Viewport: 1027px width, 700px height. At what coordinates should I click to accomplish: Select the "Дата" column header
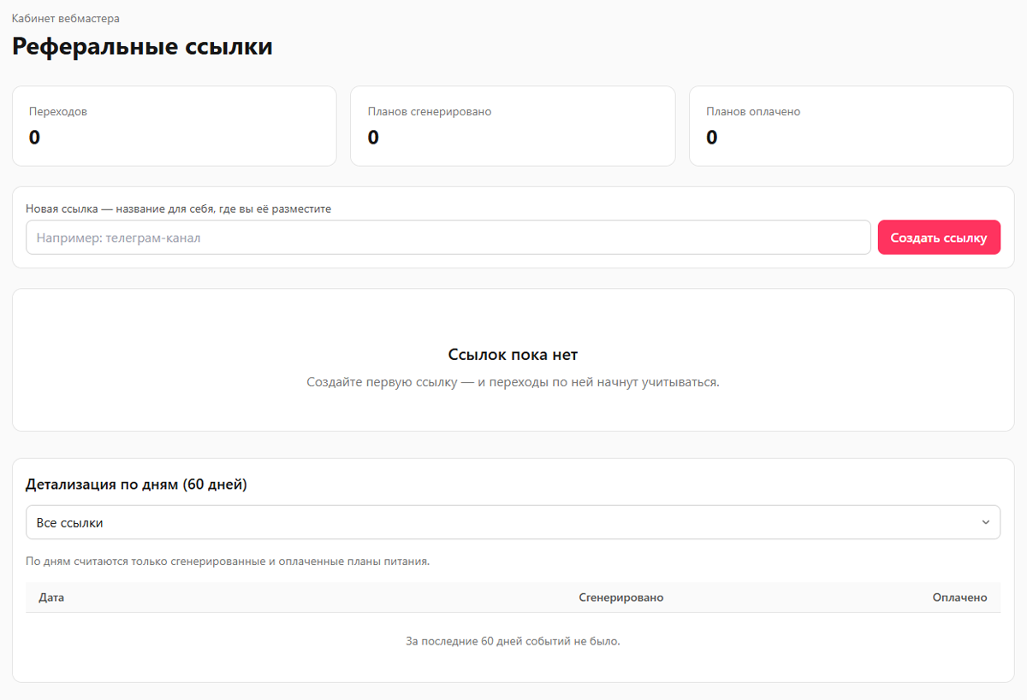pyautogui.click(x=51, y=597)
